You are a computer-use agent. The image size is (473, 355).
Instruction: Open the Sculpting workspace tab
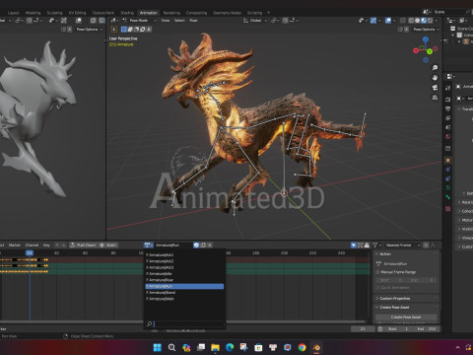(x=54, y=13)
